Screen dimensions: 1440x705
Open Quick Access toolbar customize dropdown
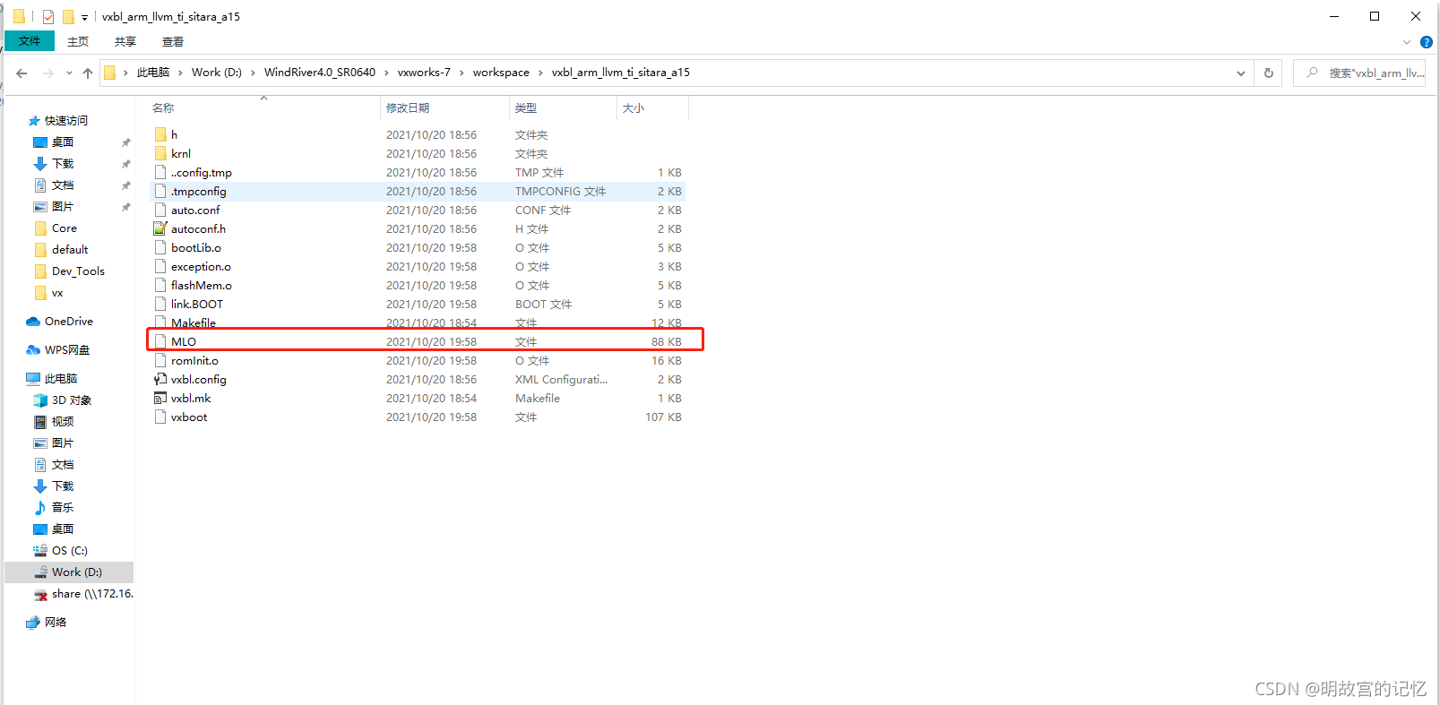click(85, 17)
